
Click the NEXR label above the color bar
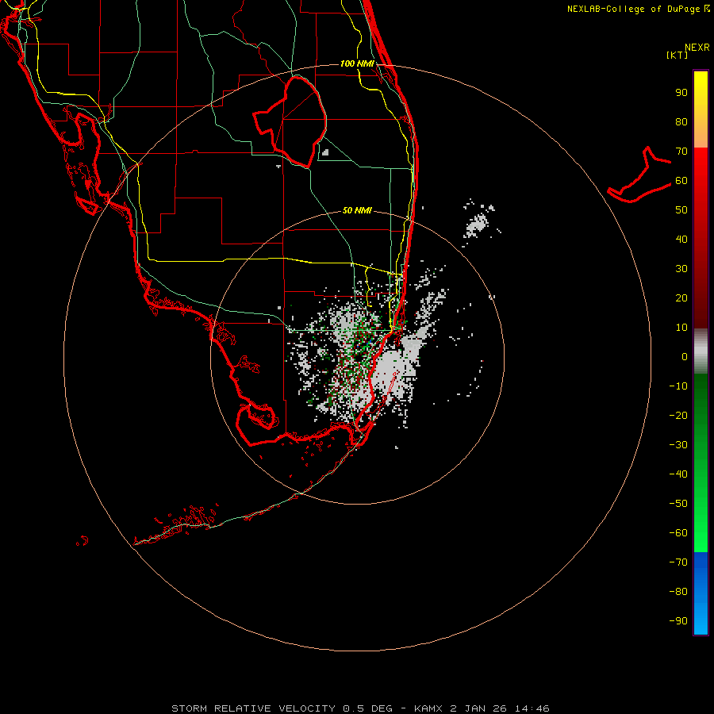click(697, 48)
